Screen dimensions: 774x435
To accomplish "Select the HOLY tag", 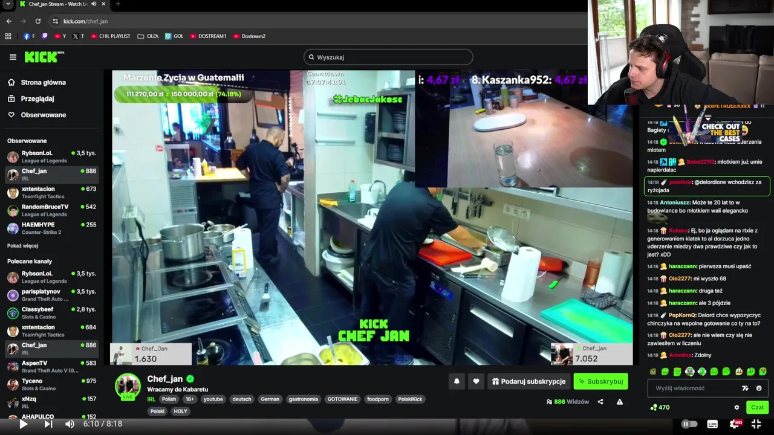I will (x=180, y=411).
